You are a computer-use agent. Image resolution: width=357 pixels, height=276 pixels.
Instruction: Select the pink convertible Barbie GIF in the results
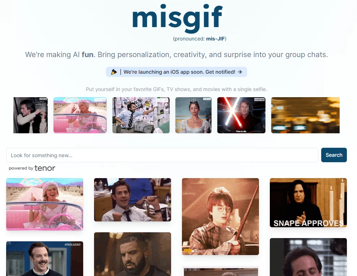(x=44, y=204)
